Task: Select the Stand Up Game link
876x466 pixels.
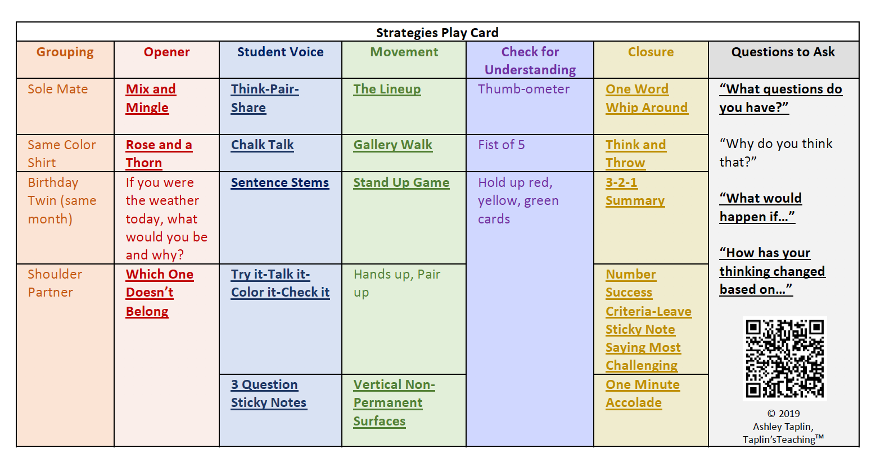Action: click(401, 183)
